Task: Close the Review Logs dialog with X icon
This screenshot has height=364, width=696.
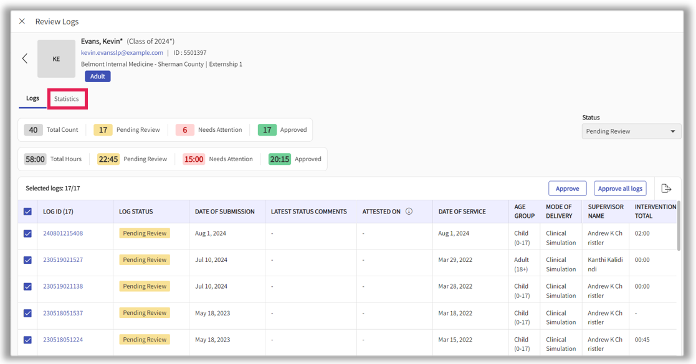Action: pos(22,21)
